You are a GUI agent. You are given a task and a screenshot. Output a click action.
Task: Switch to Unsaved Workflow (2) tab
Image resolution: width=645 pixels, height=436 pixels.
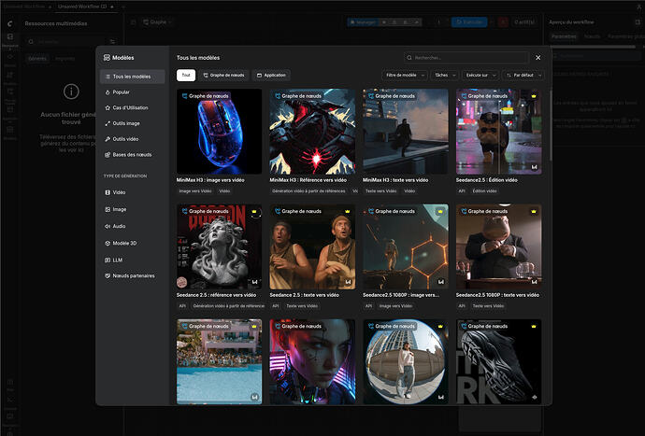pos(86,7)
